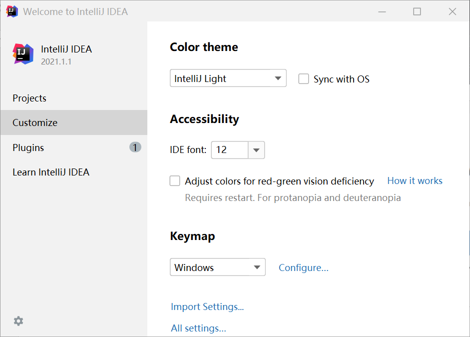Open the How it works link
470x337 pixels.
pos(415,180)
